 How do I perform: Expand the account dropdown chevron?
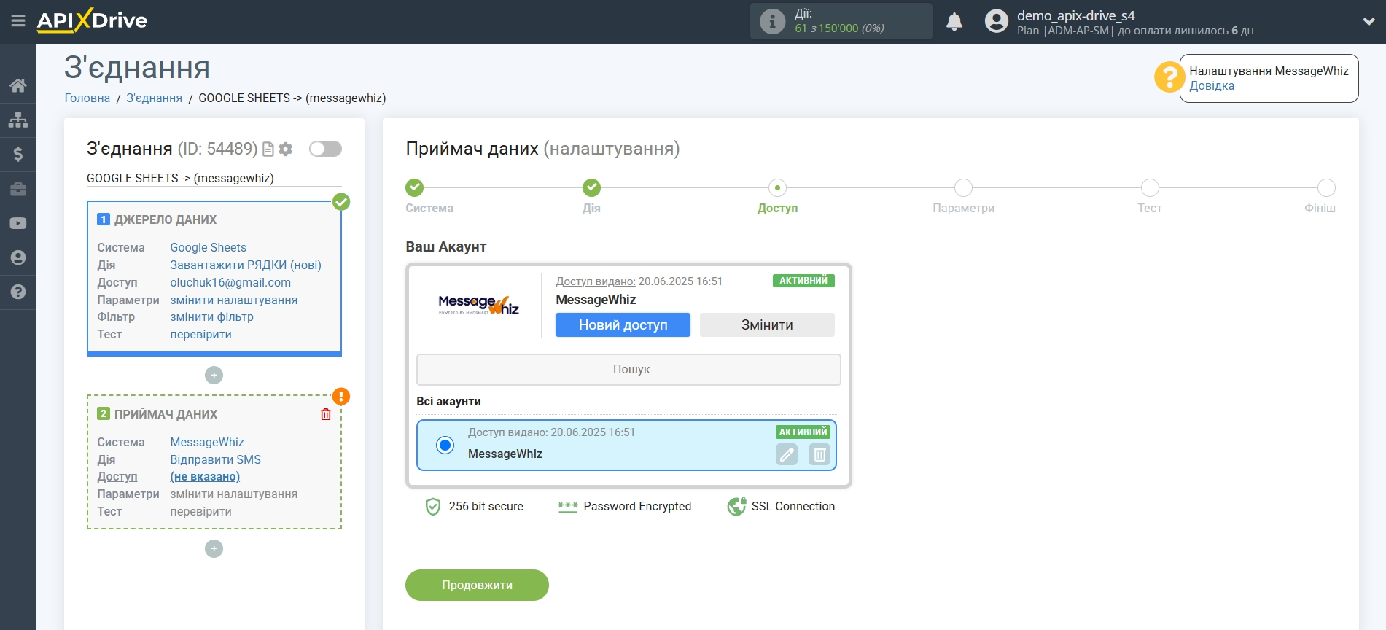tap(1369, 22)
